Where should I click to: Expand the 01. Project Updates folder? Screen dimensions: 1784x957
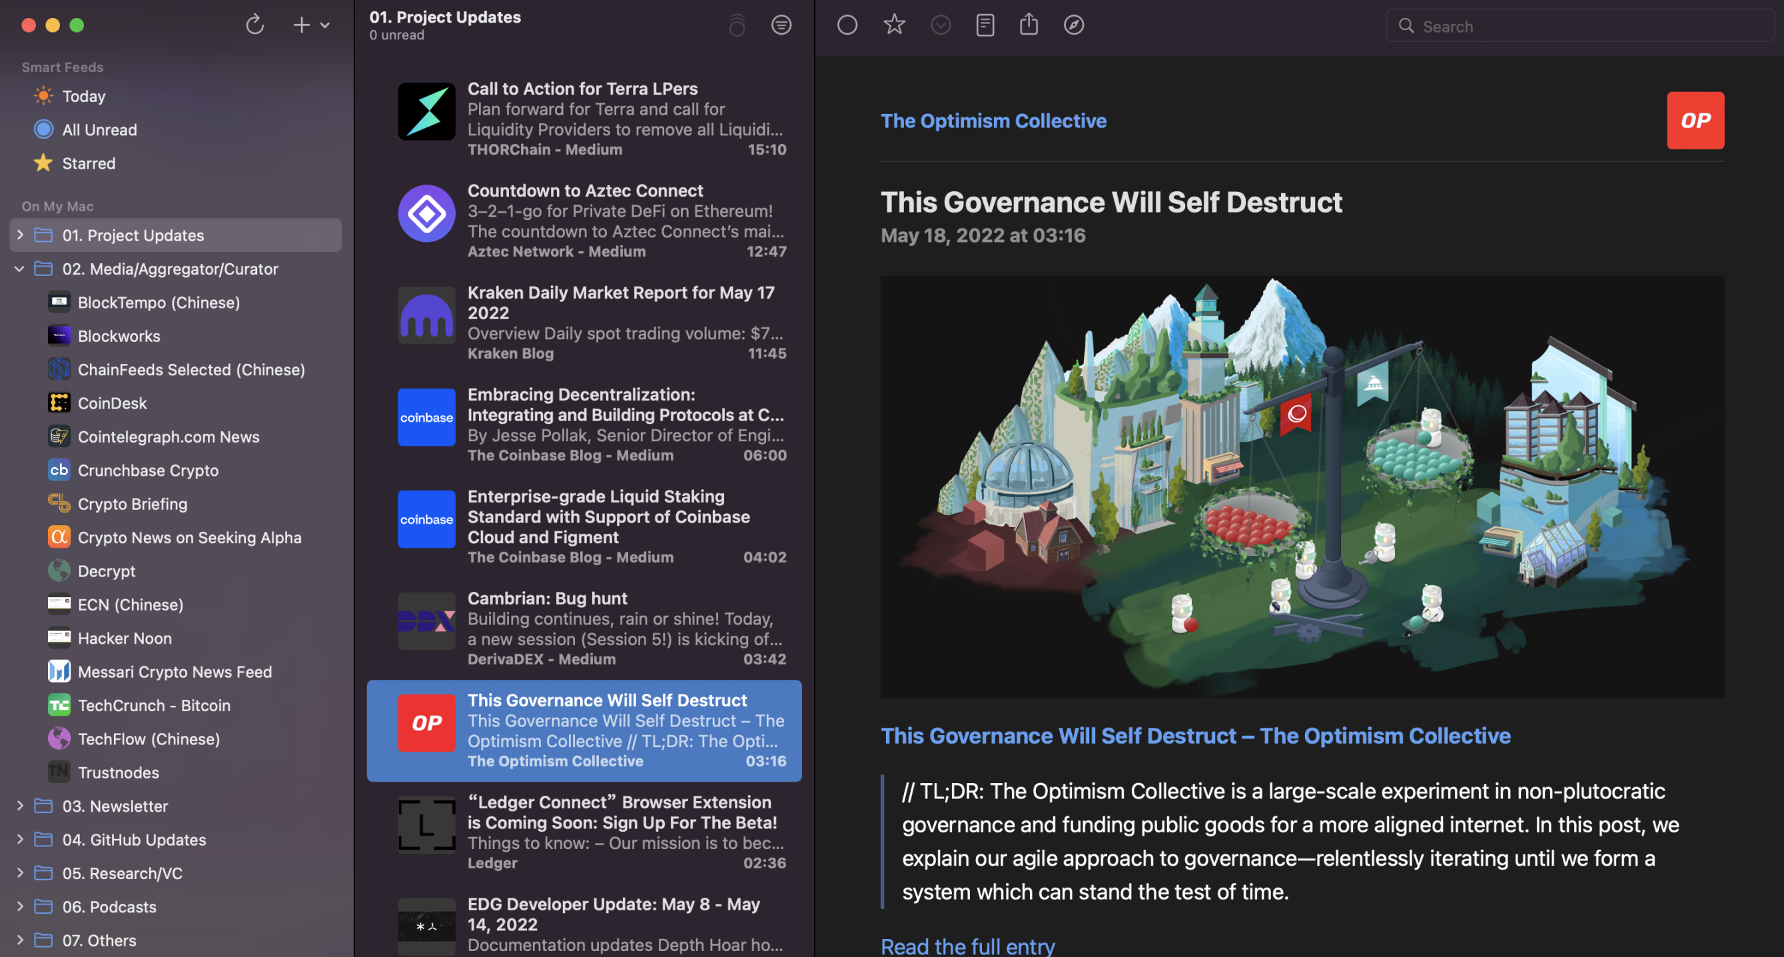20,235
